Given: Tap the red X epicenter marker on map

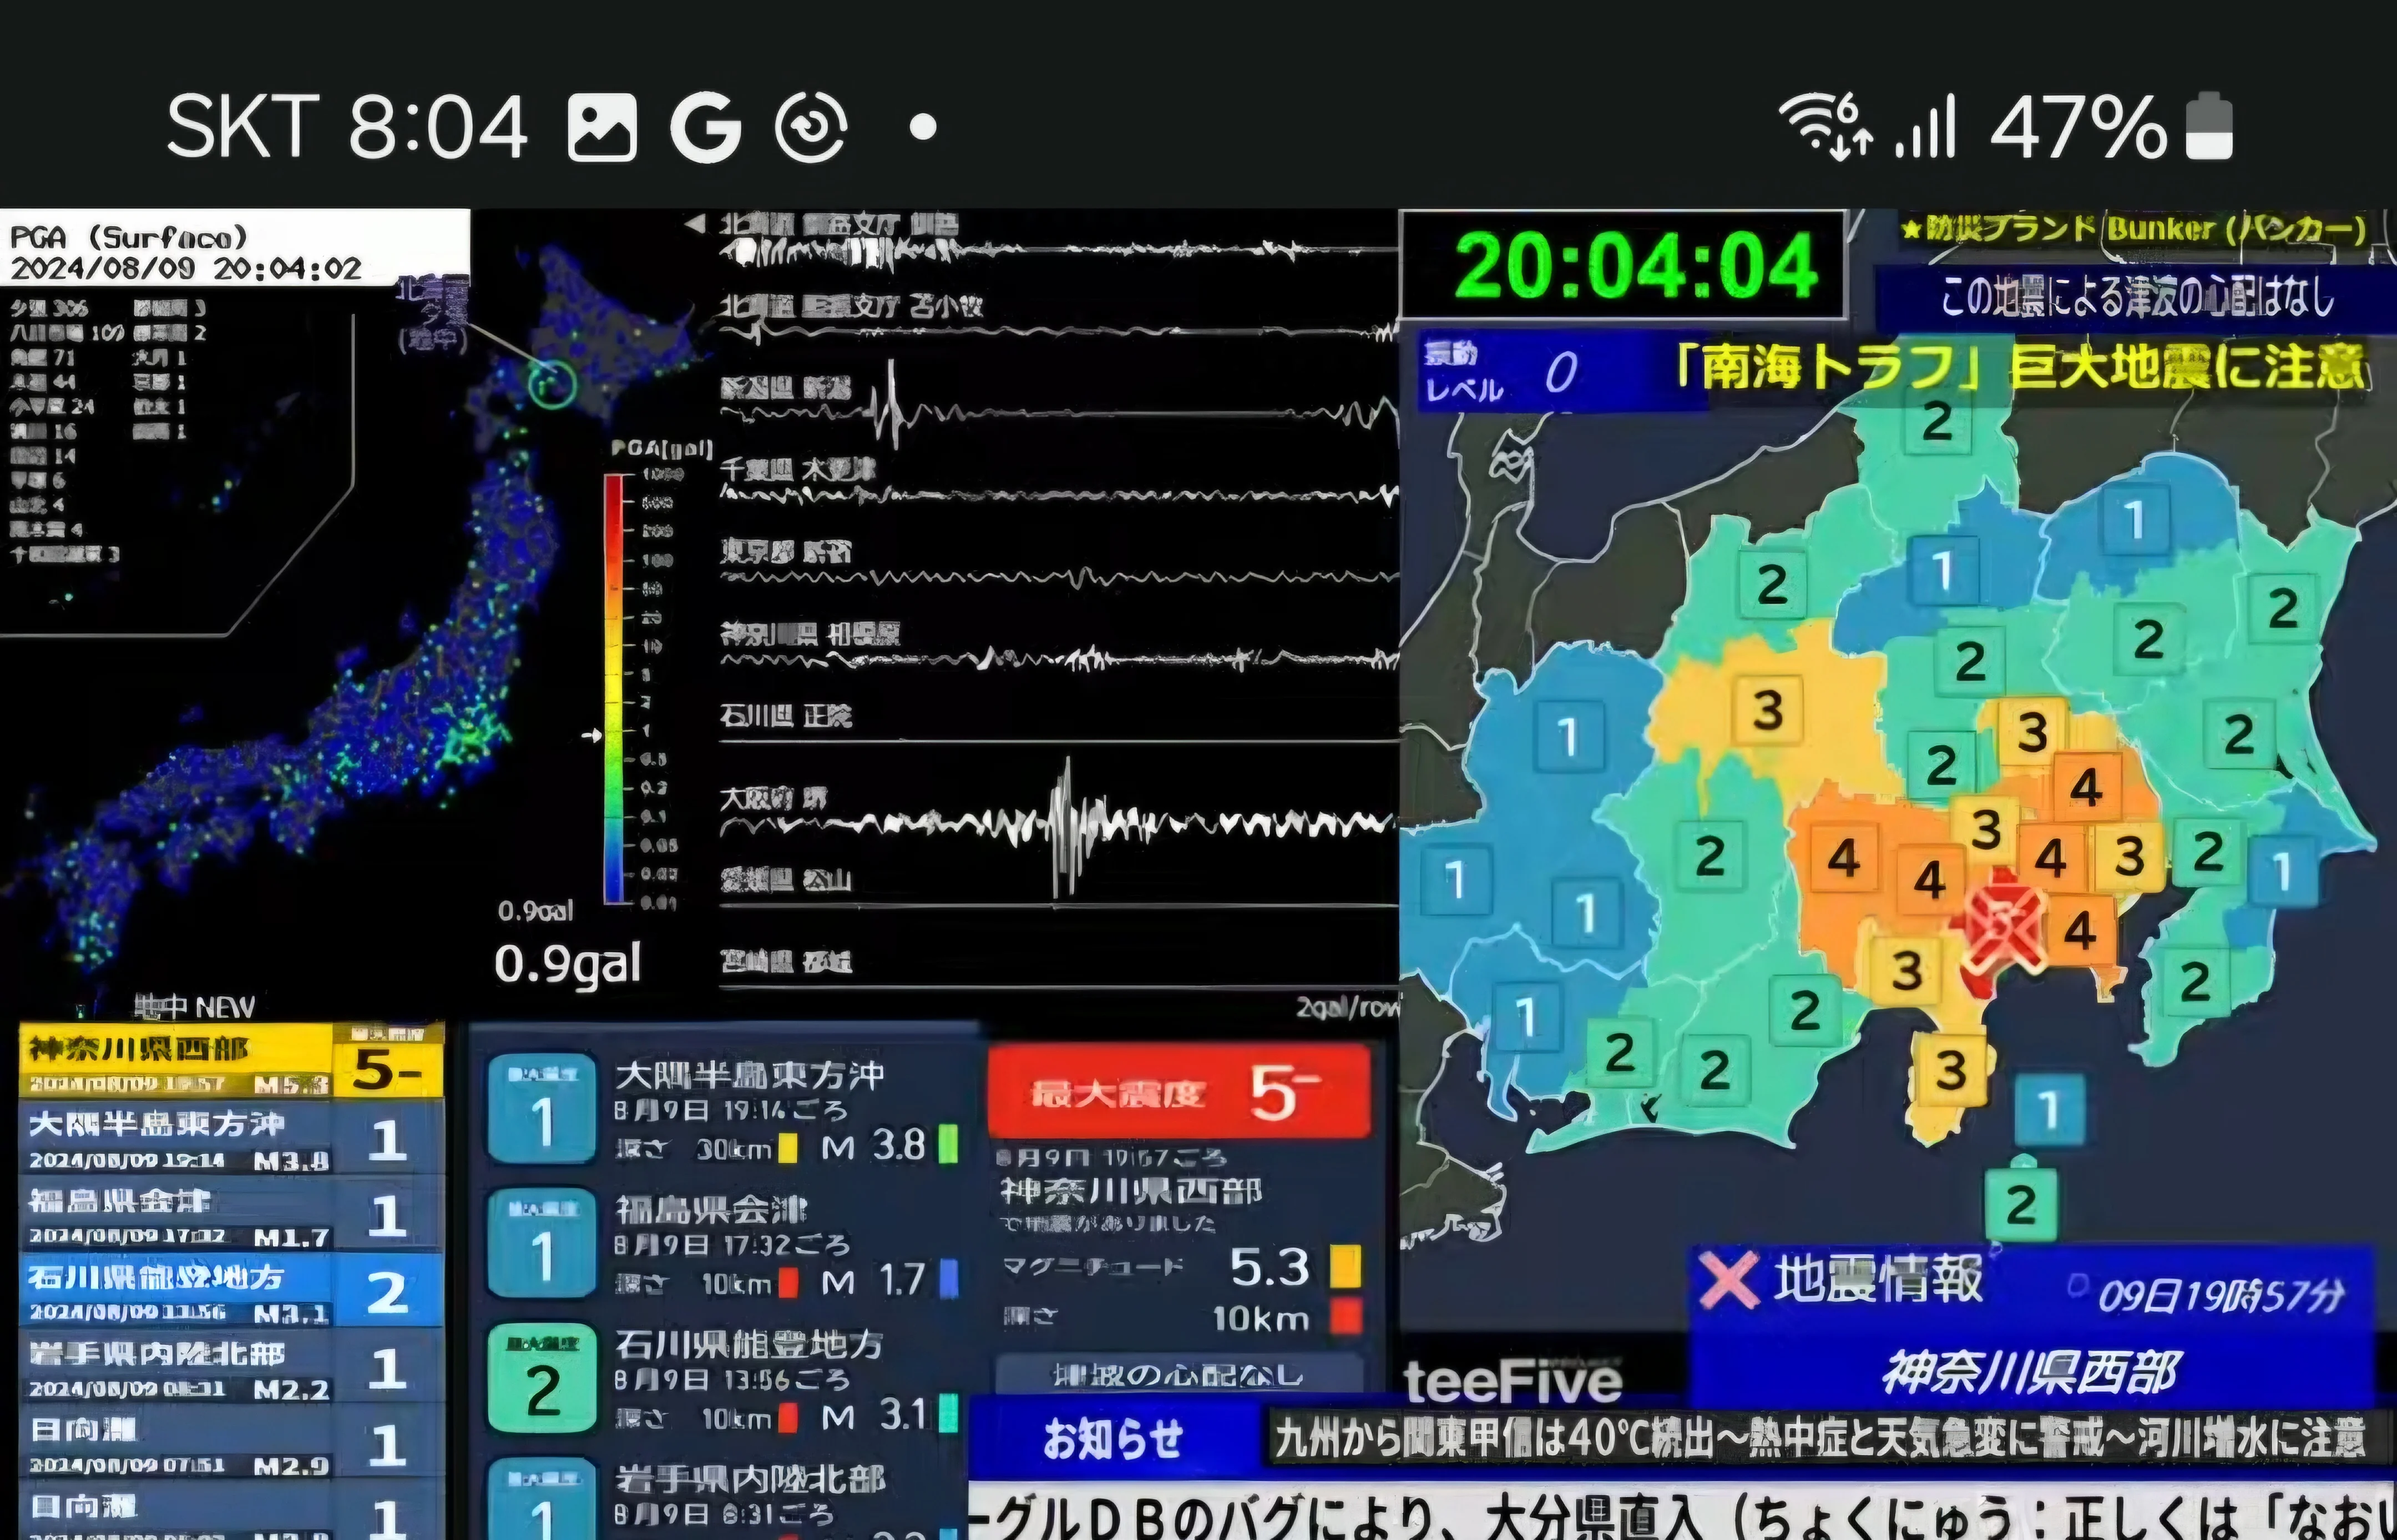Looking at the screenshot, I should tap(2004, 925).
